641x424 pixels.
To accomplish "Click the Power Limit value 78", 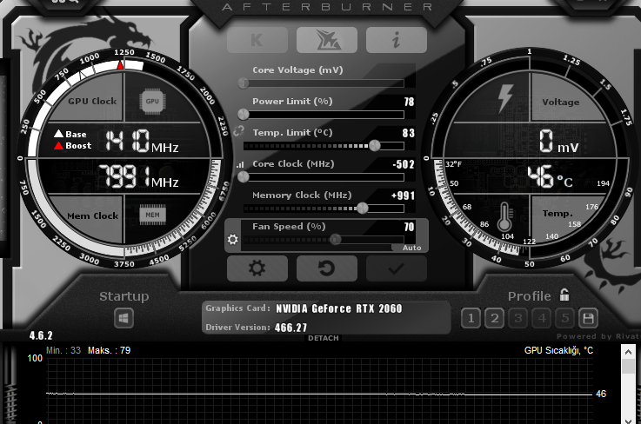I will coord(409,102).
